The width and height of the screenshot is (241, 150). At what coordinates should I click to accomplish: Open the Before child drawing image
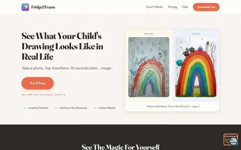coord(149,67)
